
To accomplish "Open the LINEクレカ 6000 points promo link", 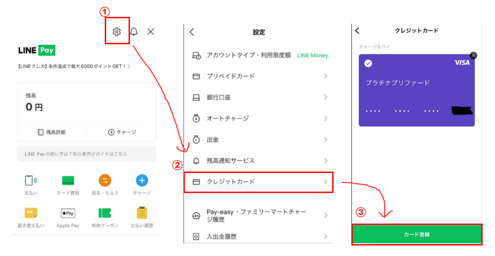I will point(74,66).
